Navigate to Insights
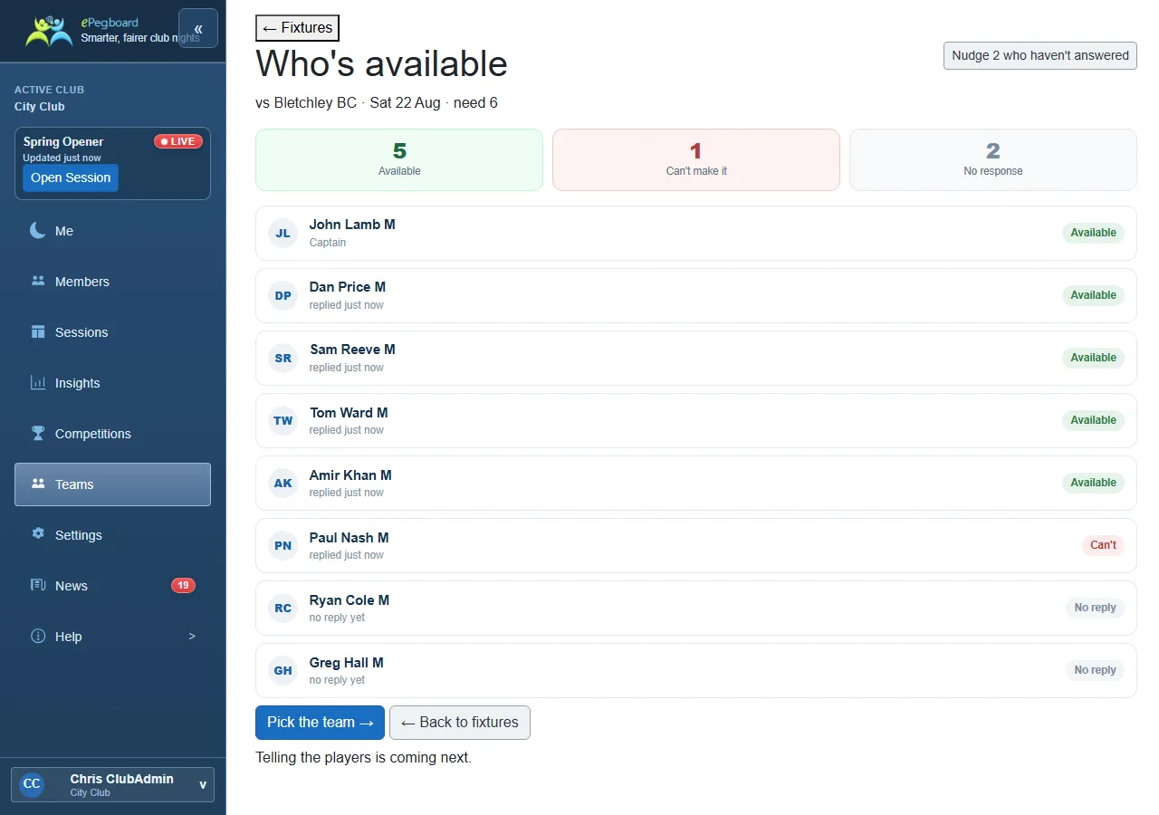 (112, 383)
